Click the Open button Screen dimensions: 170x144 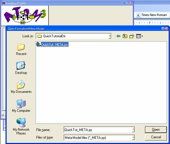(156, 130)
